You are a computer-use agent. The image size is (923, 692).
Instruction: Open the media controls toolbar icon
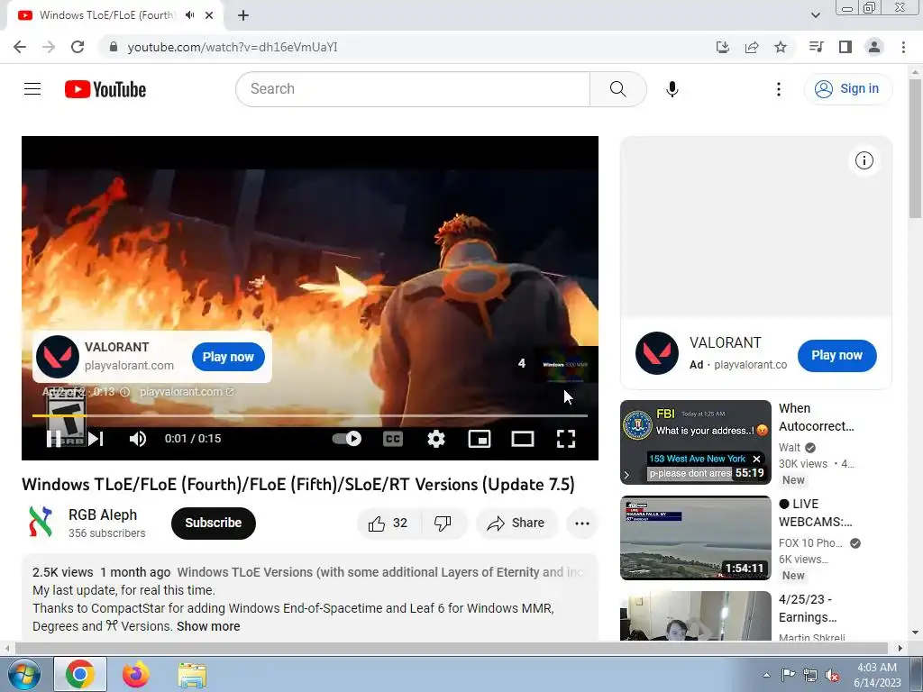pyautogui.click(x=816, y=47)
